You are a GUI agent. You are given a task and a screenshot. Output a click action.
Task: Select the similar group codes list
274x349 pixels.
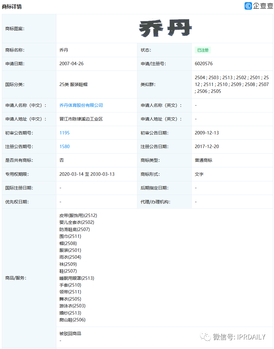tap(232, 84)
